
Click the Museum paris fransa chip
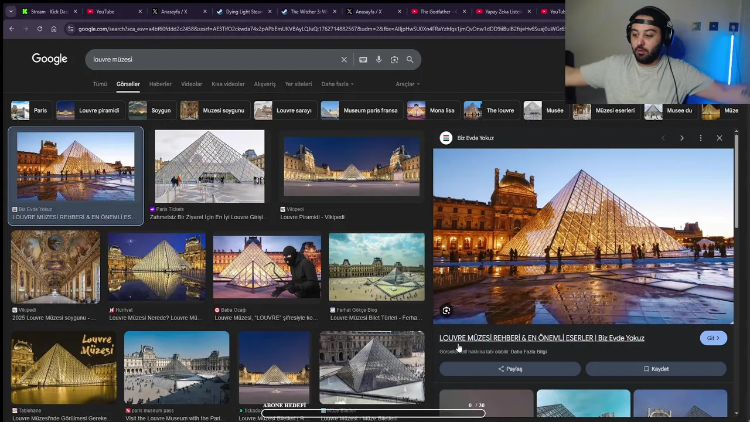coord(362,110)
